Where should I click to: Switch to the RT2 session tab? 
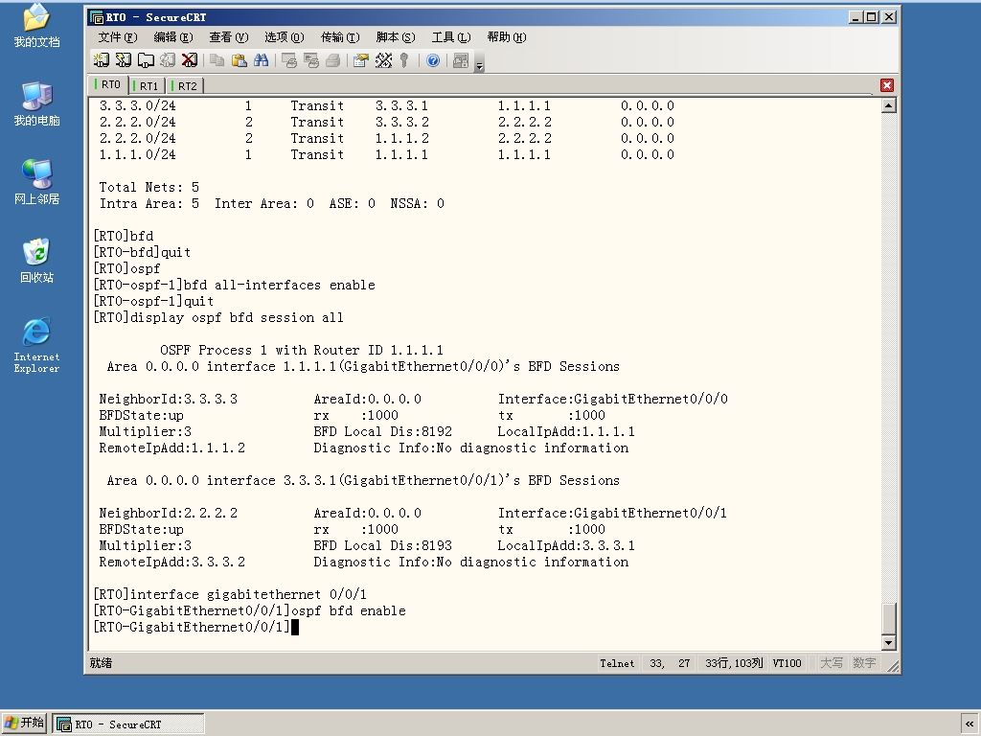tap(187, 85)
